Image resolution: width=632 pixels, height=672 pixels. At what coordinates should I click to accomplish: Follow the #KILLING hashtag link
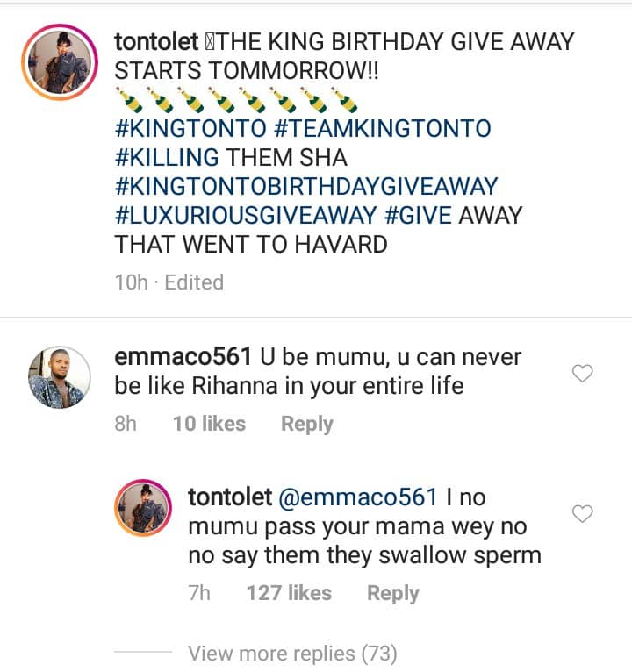coord(169,158)
